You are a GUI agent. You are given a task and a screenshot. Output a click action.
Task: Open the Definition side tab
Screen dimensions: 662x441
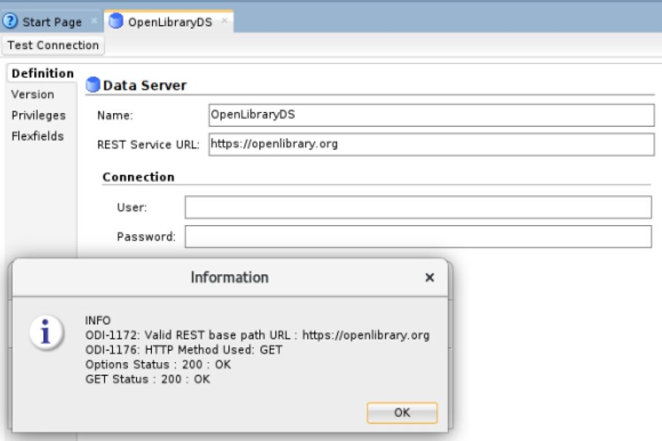[42, 74]
